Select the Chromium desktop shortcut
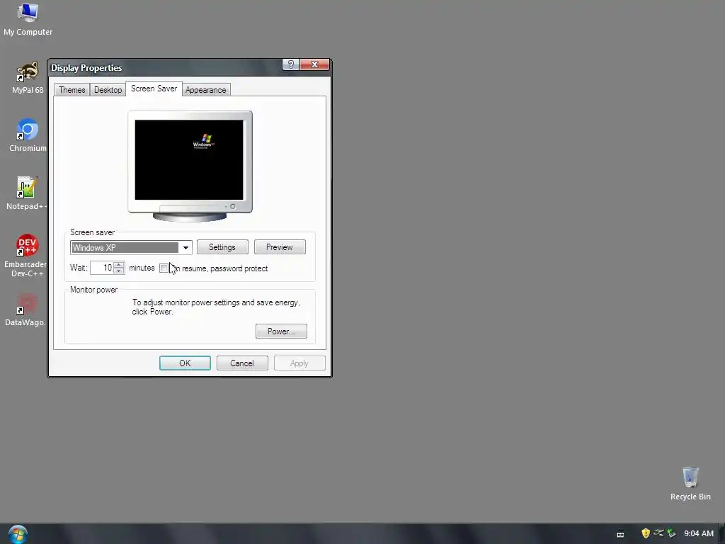This screenshot has width=725, height=544. click(x=28, y=135)
